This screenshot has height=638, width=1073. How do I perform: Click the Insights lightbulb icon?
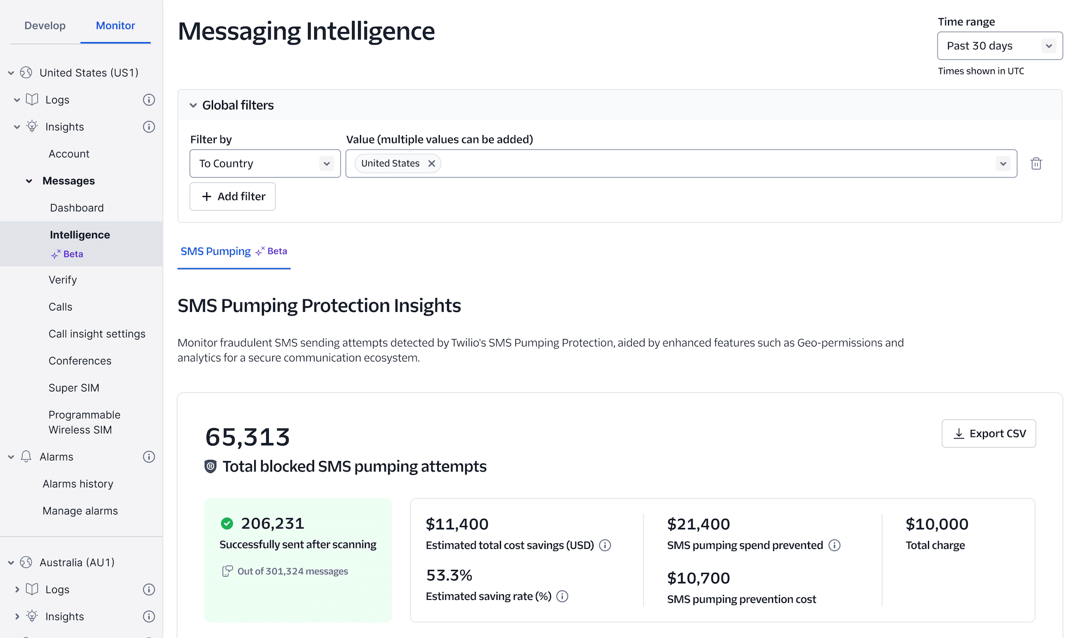[x=32, y=126]
